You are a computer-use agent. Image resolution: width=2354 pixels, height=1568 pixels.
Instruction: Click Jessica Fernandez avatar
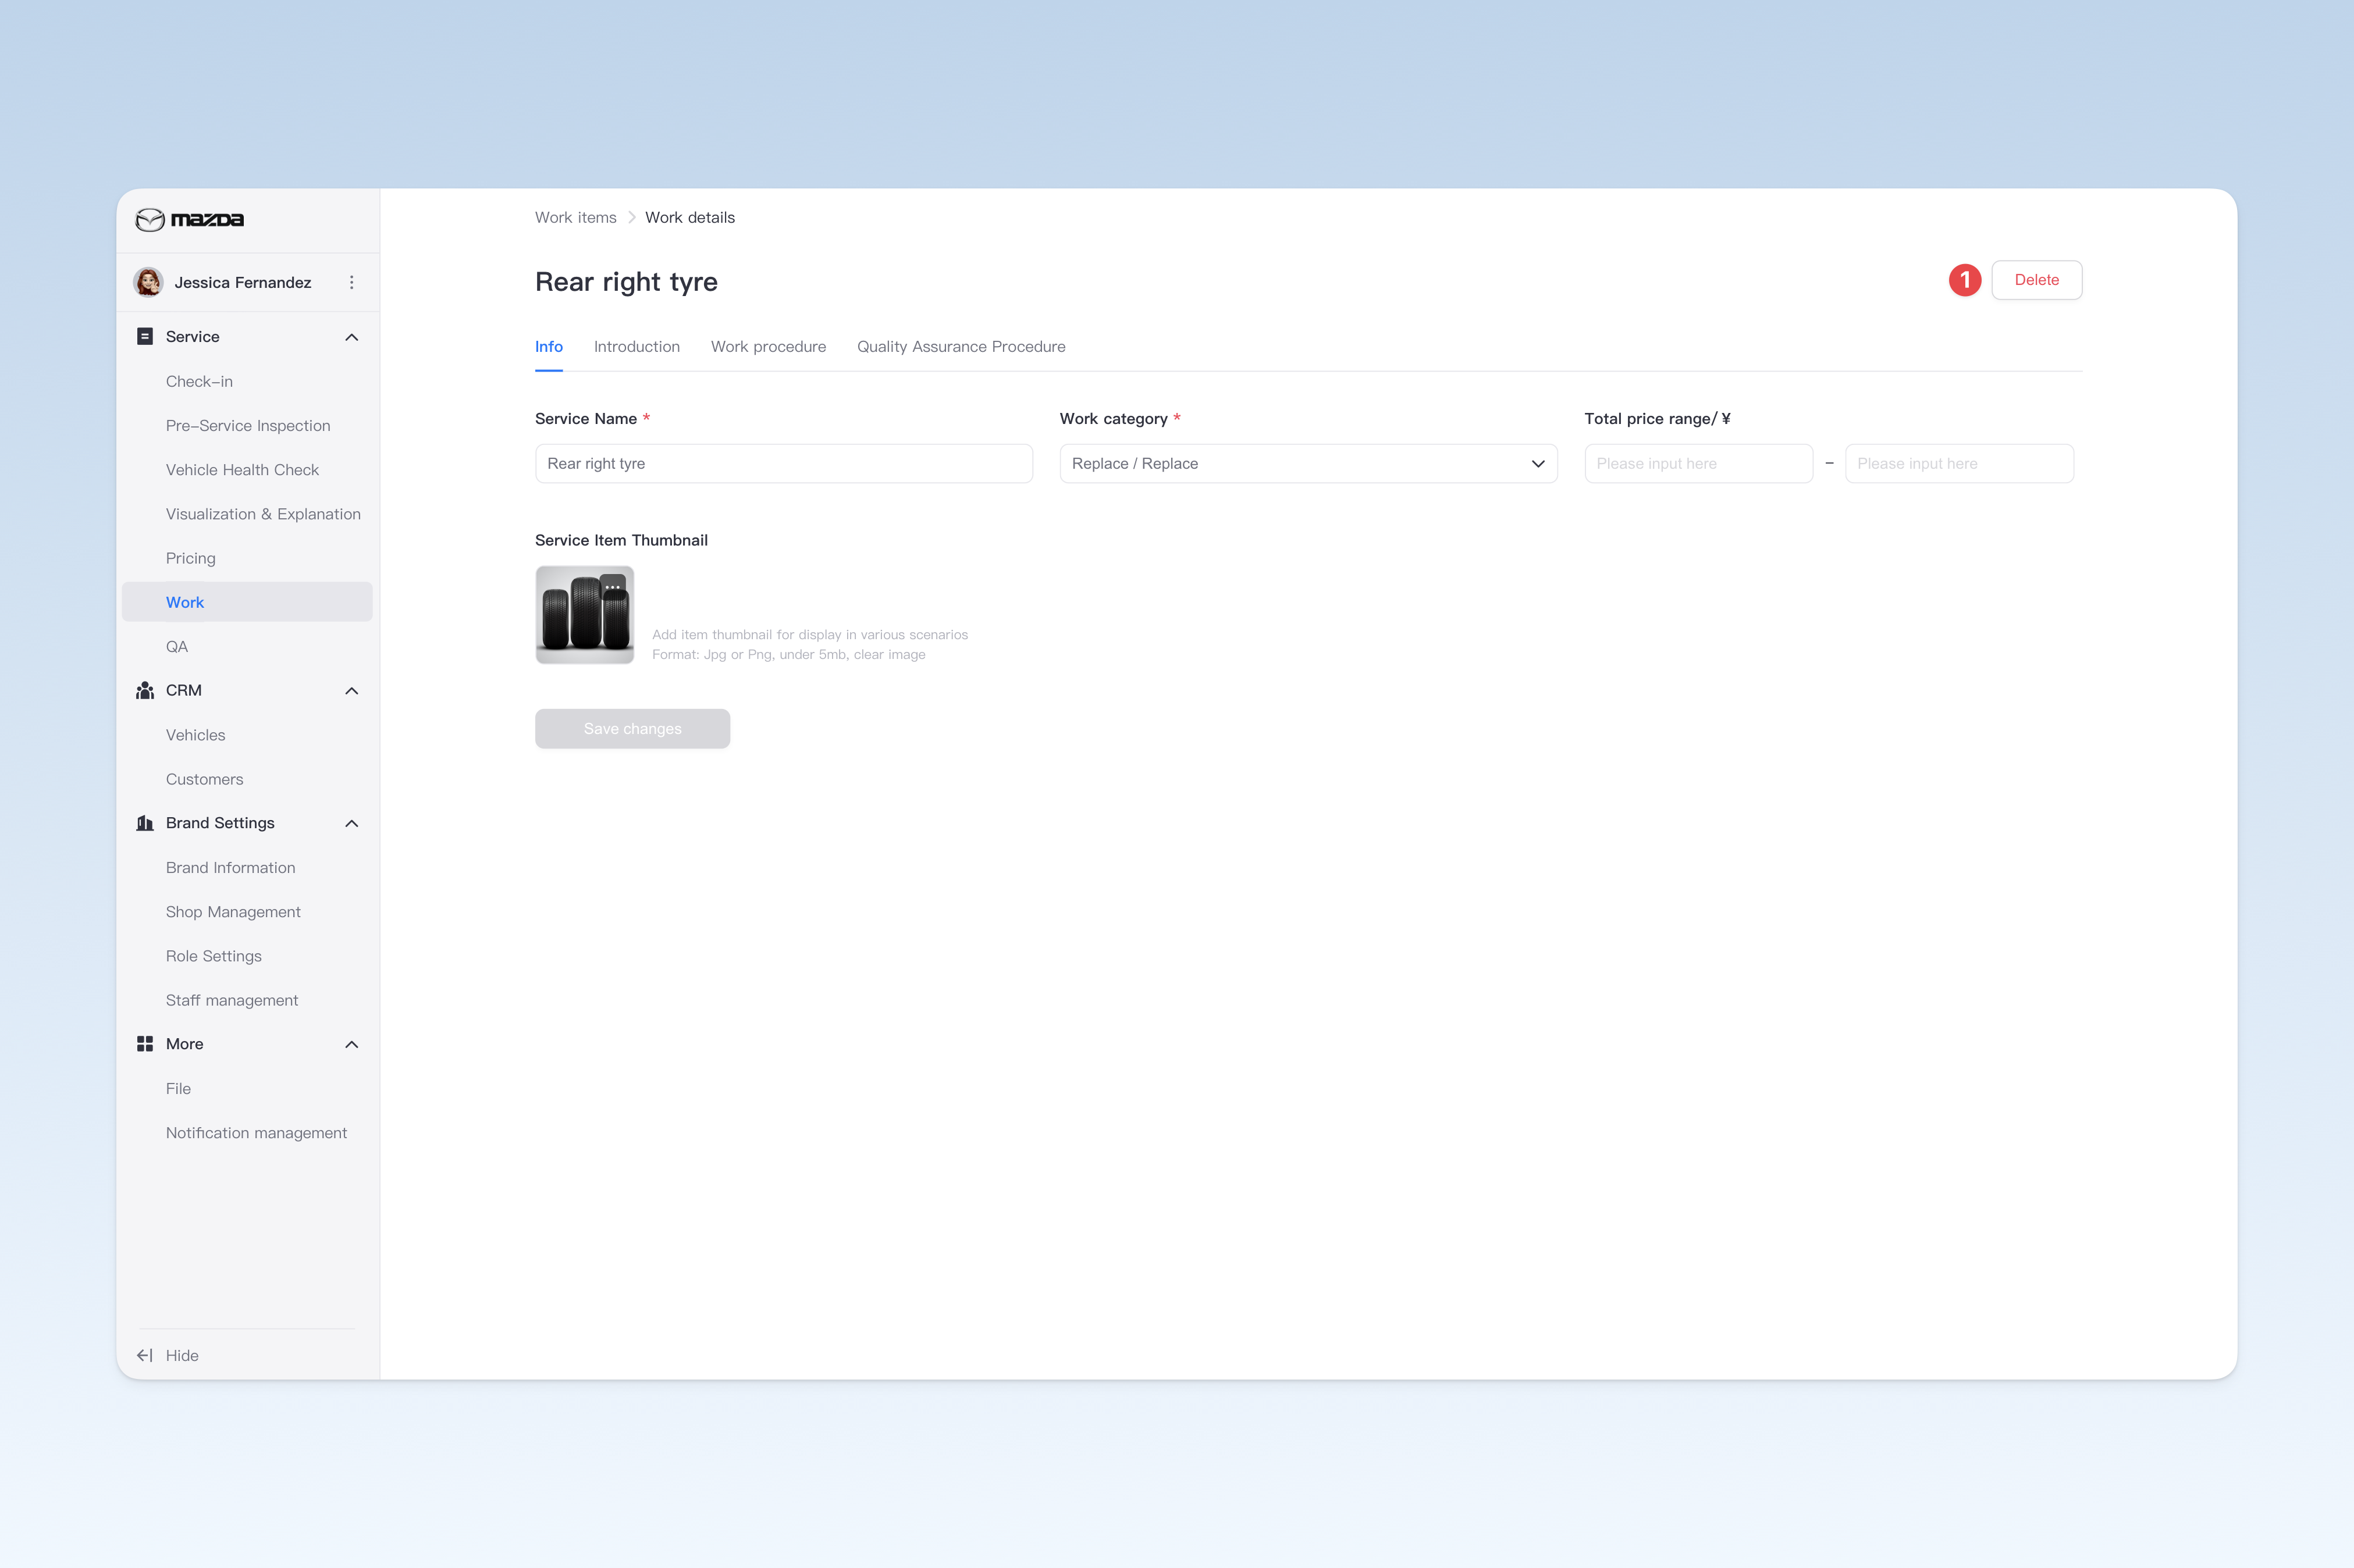pos(149,282)
